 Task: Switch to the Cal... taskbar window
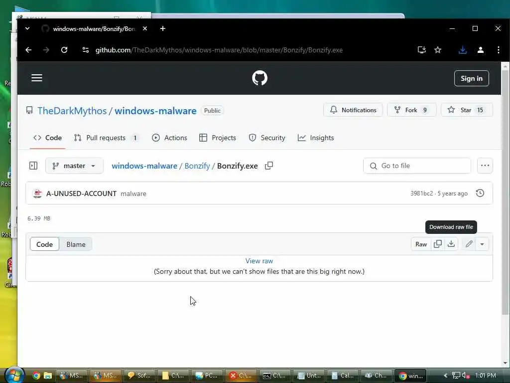343,376
